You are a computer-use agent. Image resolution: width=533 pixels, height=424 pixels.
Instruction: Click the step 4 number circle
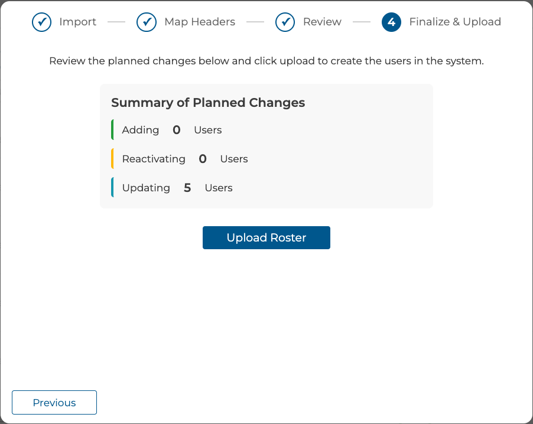pyautogui.click(x=391, y=22)
